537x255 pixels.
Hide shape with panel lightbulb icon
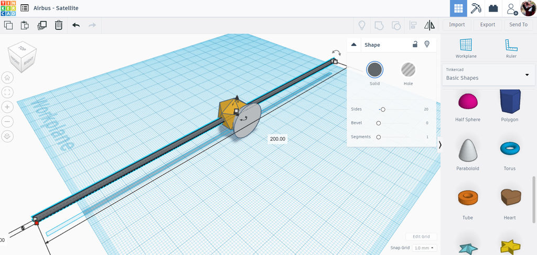[x=427, y=44]
